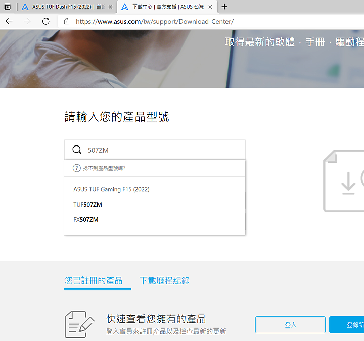Image resolution: width=364 pixels, height=341 pixels.
Task: Select the 下載中心 ASUS 台灣 browser tab
Action: coord(167,7)
